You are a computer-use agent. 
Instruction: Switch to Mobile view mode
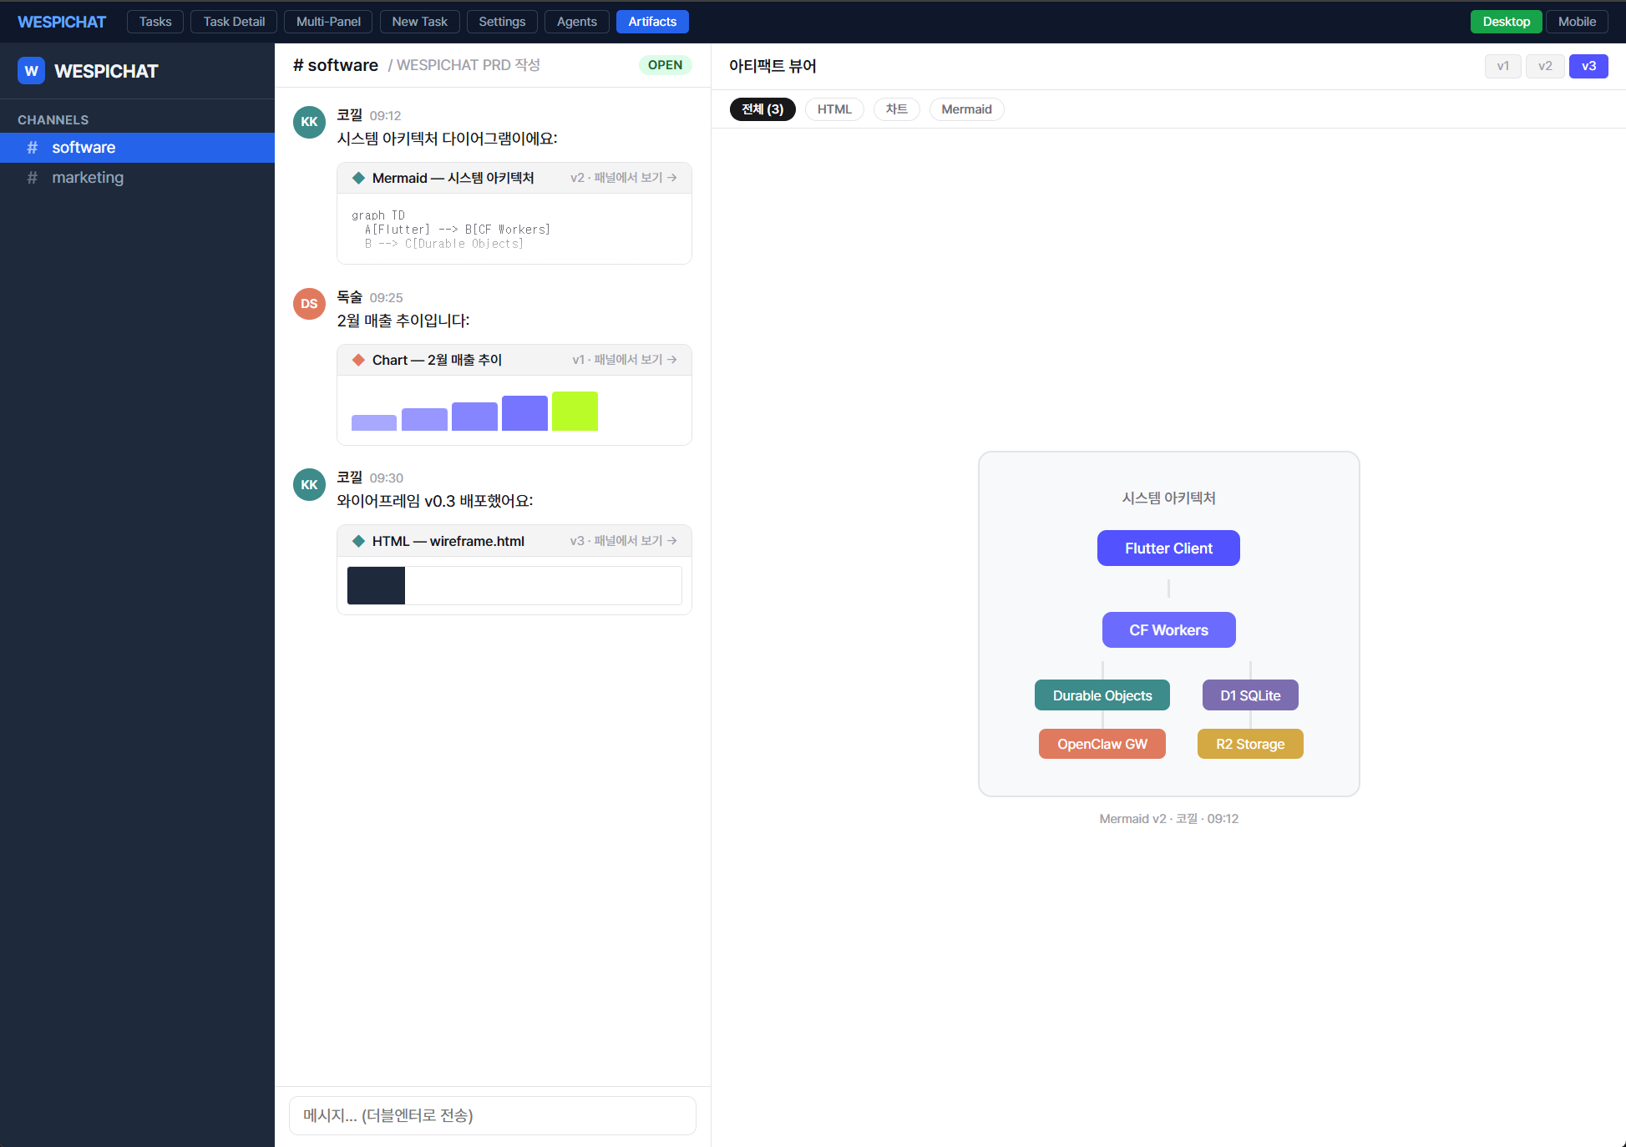(1577, 21)
